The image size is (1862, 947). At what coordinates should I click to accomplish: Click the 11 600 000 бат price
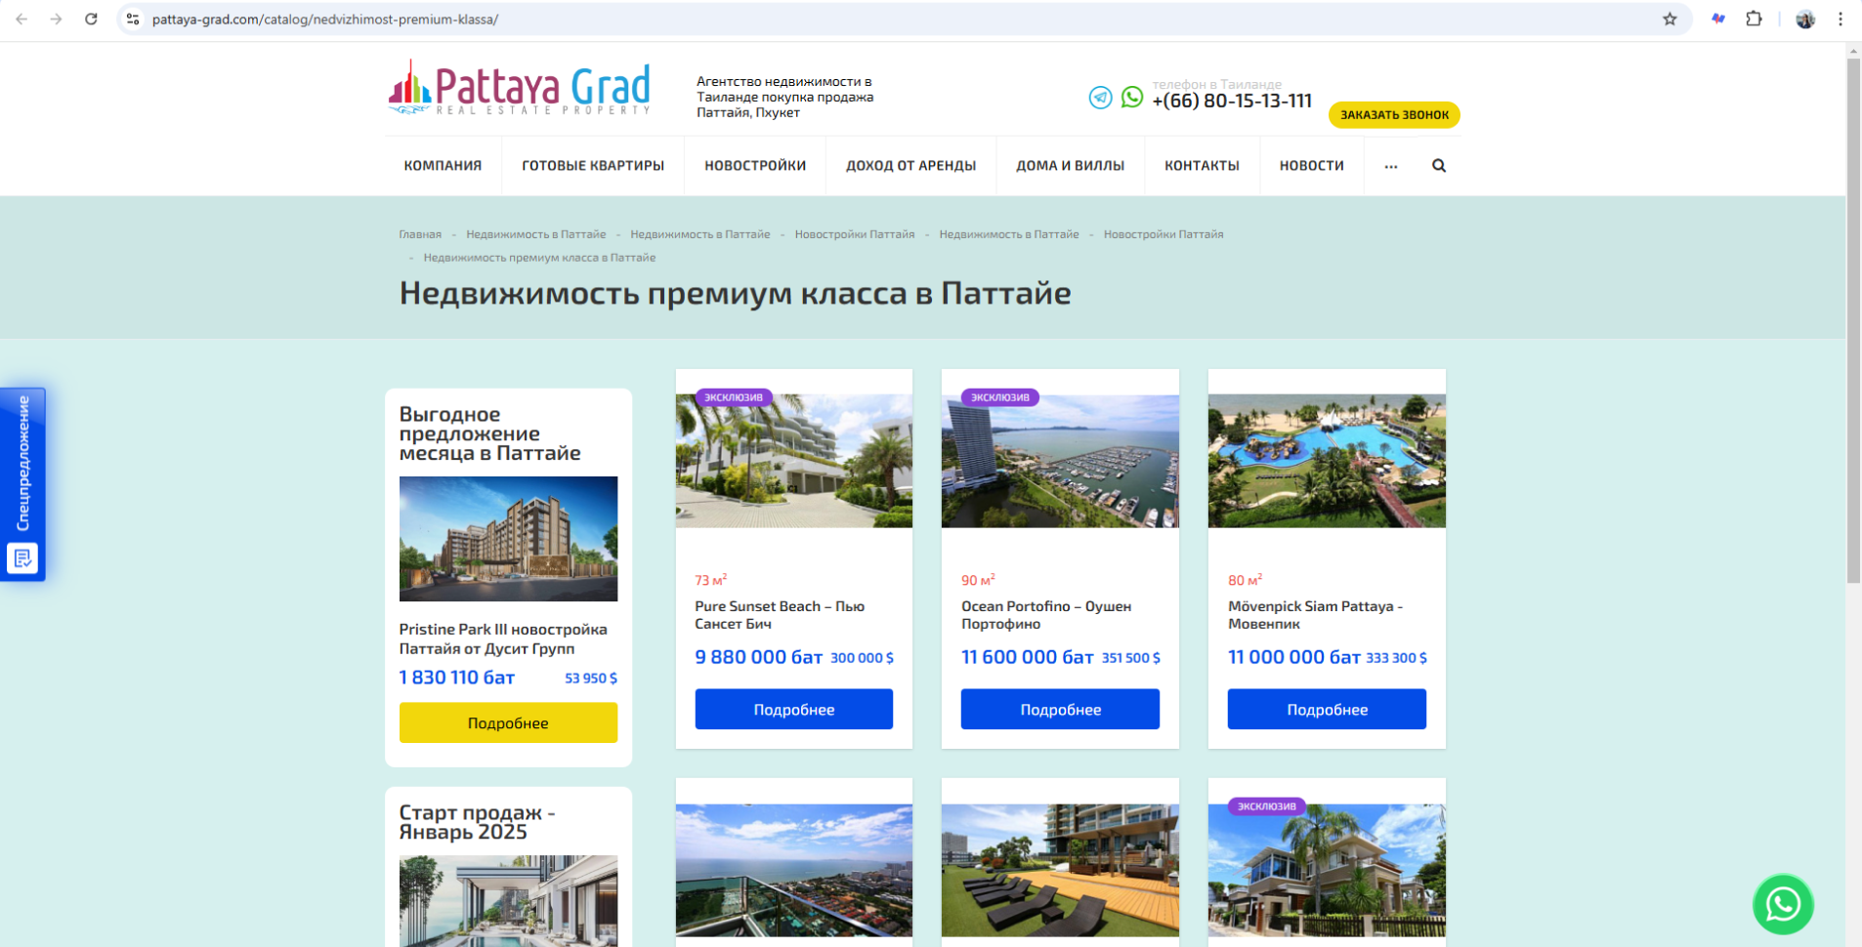pos(1028,657)
